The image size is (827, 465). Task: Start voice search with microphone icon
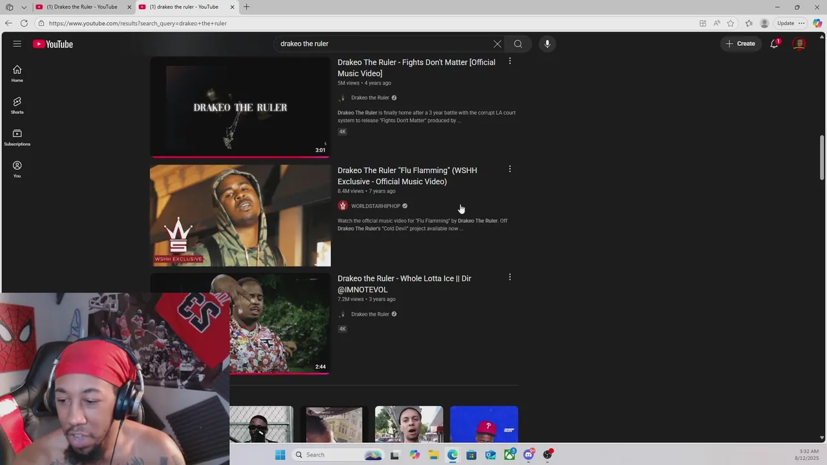pos(547,44)
